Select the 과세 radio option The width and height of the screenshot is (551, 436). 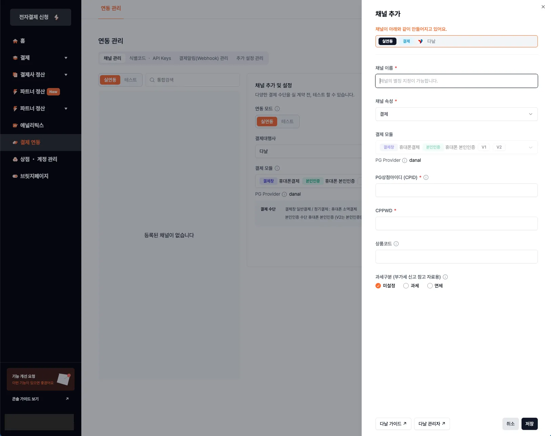tap(406, 286)
